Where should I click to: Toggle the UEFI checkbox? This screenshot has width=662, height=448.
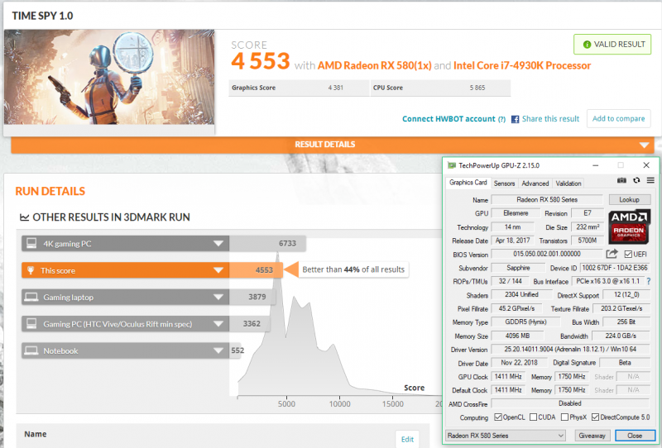pos(628,254)
